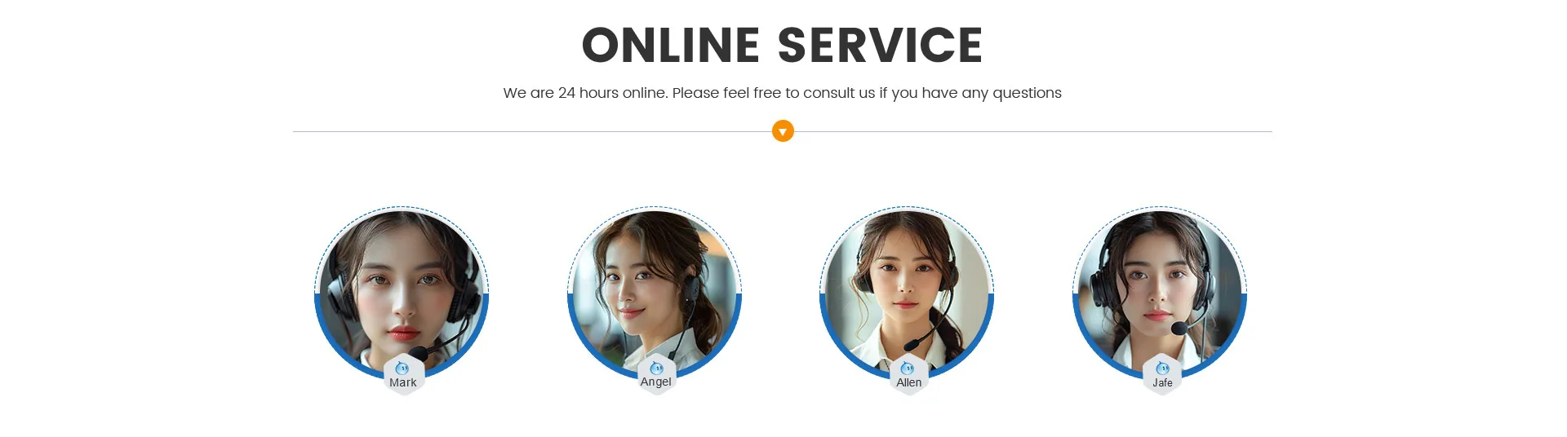Click the '24 hours online' subtitle text
1567x437 pixels.
tap(612, 93)
